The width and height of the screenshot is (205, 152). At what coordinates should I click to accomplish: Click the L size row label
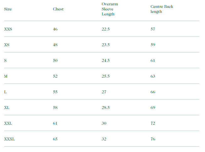coord(5,92)
